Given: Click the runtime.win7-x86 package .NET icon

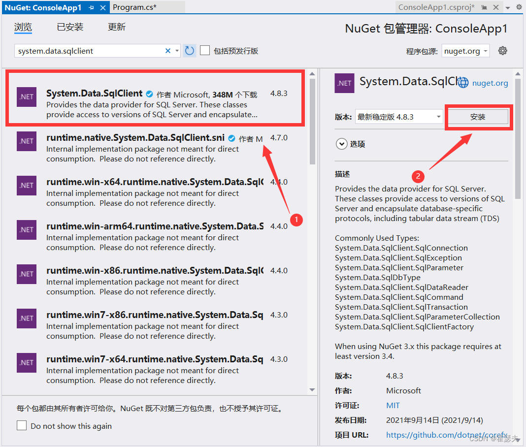Looking at the screenshot, I should pyautogui.click(x=27, y=318).
